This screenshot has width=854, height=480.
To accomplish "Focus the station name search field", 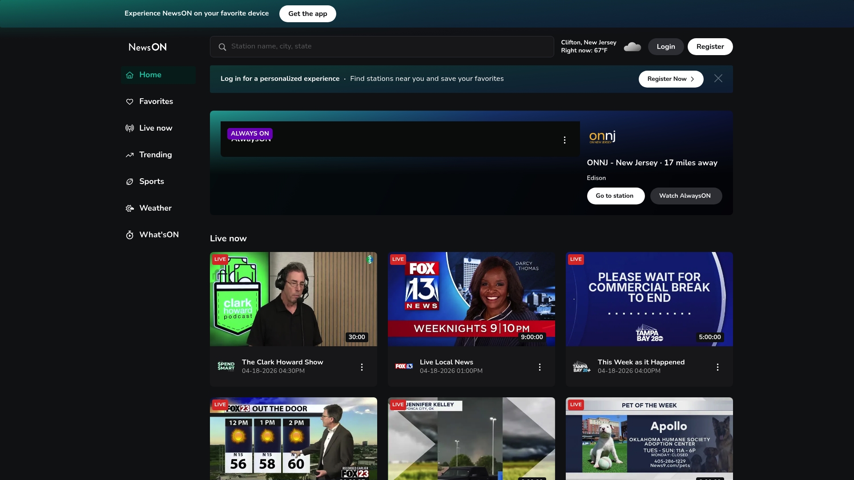I will [x=382, y=47].
